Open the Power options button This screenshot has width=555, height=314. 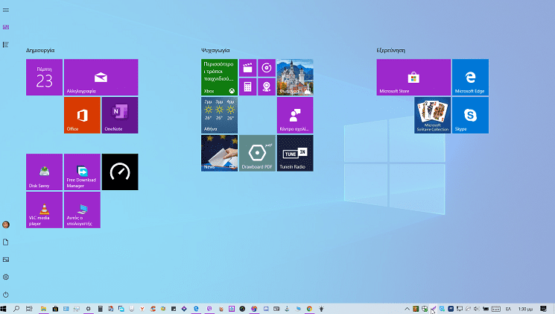click(6, 295)
